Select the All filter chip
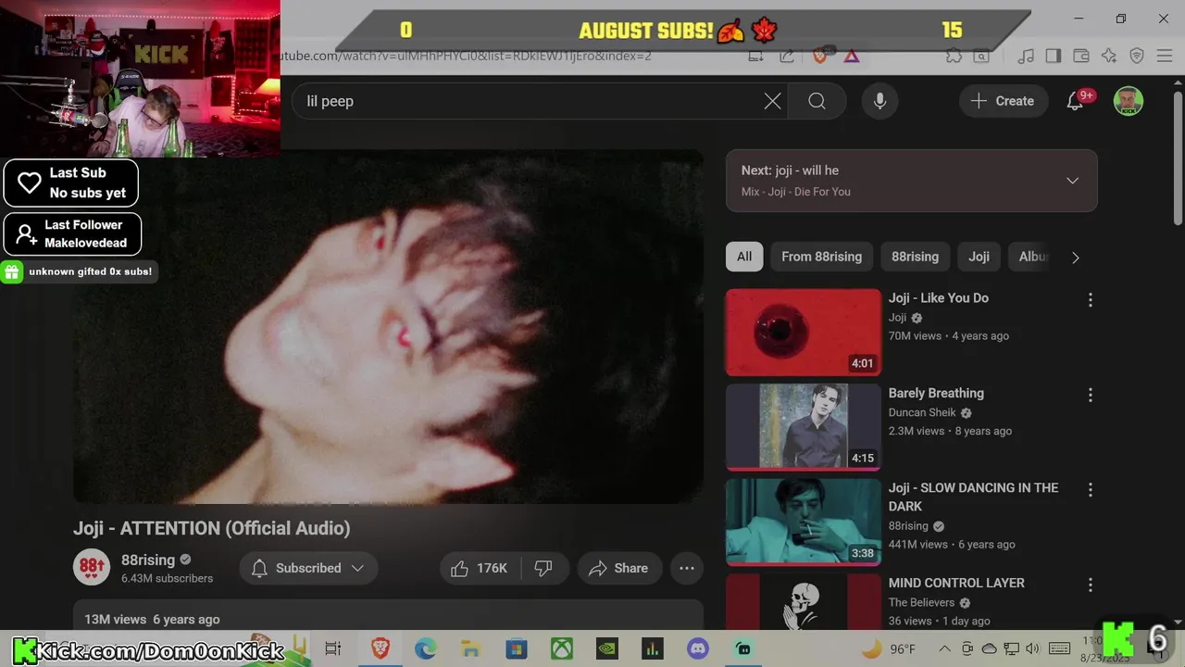The height and width of the screenshot is (667, 1185). click(x=744, y=257)
